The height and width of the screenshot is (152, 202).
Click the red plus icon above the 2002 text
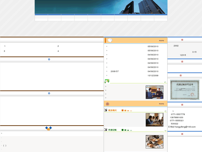(x=182, y=40)
